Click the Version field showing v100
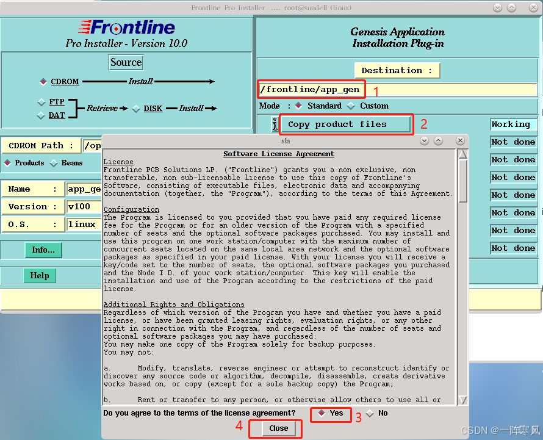This screenshot has height=440, width=543. [x=84, y=207]
